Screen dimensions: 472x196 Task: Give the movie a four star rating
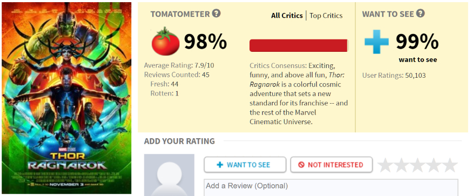(x=434, y=165)
